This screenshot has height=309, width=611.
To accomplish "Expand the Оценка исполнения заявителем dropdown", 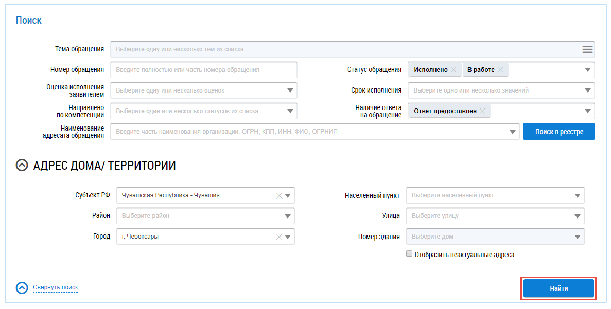I will pyautogui.click(x=290, y=90).
